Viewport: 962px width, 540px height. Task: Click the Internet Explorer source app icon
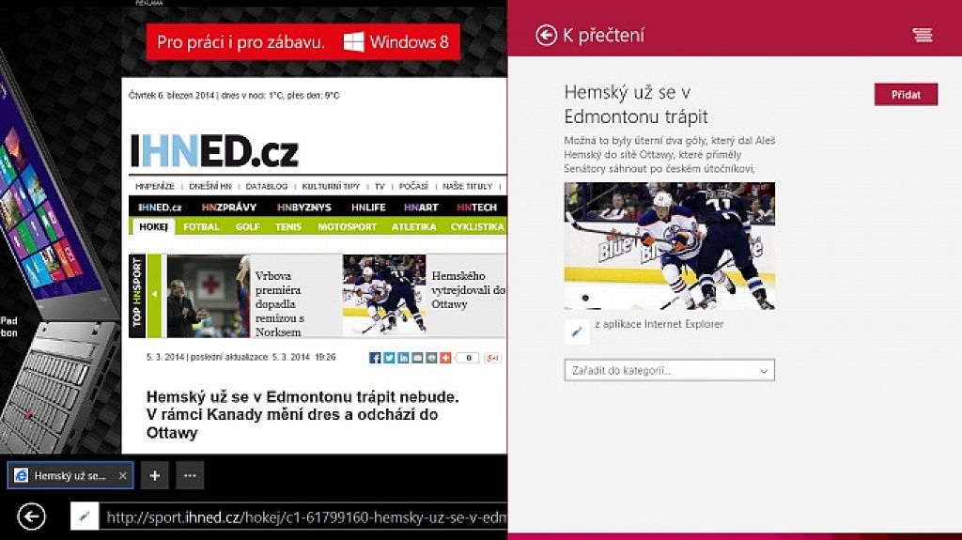pos(577,332)
